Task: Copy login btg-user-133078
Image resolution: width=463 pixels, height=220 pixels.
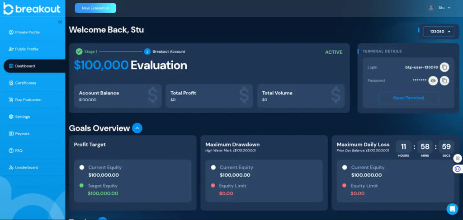Action: (444, 67)
